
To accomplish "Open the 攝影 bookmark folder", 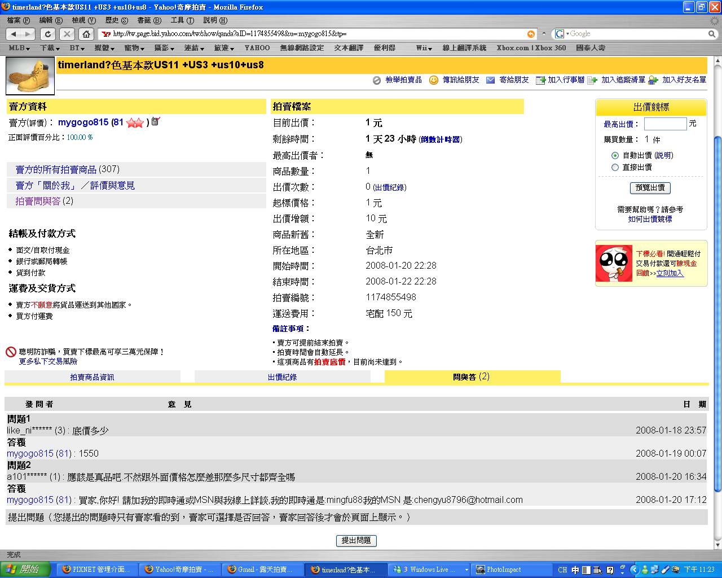I will (x=165, y=48).
